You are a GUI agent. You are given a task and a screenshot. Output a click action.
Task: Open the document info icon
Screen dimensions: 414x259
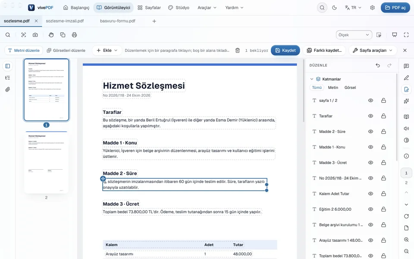406,156
